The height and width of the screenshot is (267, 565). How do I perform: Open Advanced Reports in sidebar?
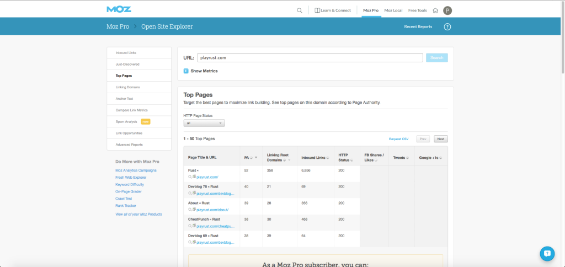(x=139, y=145)
